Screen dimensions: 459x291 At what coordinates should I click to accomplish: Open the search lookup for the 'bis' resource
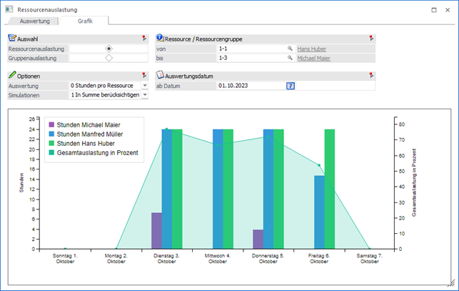(290, 58)
